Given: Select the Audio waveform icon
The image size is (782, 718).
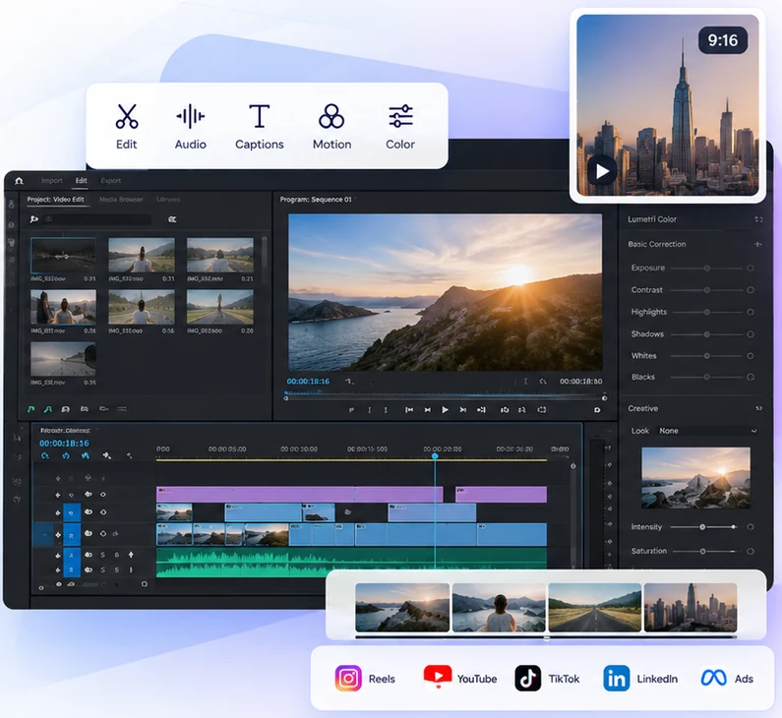Looking at the screenshot, I should coord(190,116).
